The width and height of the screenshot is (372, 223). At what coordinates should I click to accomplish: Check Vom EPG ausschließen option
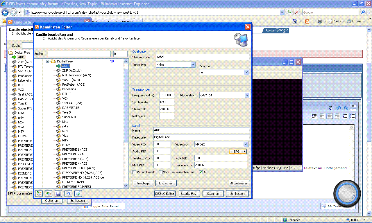coord(161,172)
